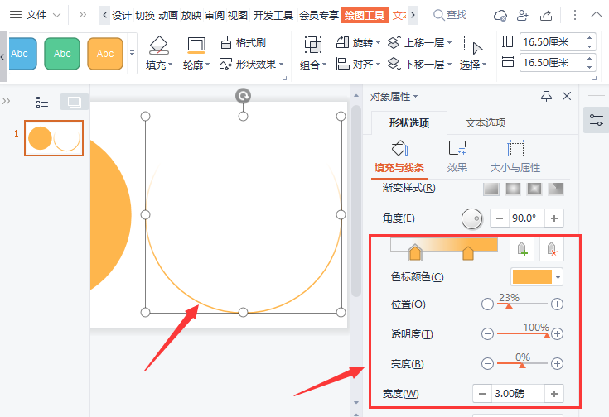Select slide 1 thumbnail

[x=54, y=138]
